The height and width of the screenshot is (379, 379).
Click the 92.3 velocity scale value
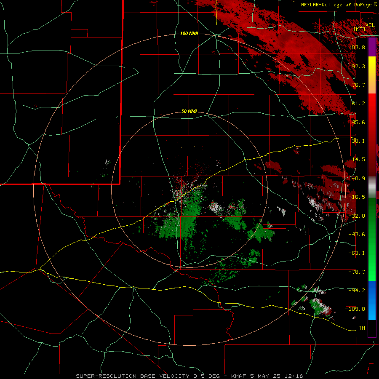[358, 66]
